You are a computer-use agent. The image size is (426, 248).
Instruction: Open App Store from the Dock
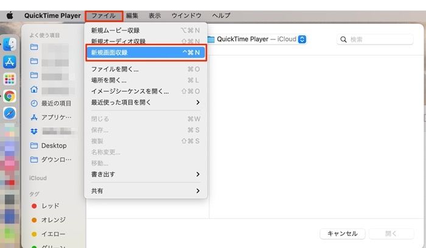coord(10,62)
